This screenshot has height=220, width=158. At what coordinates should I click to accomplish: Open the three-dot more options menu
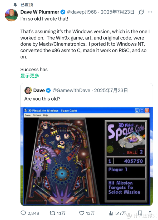click(150, 12)
